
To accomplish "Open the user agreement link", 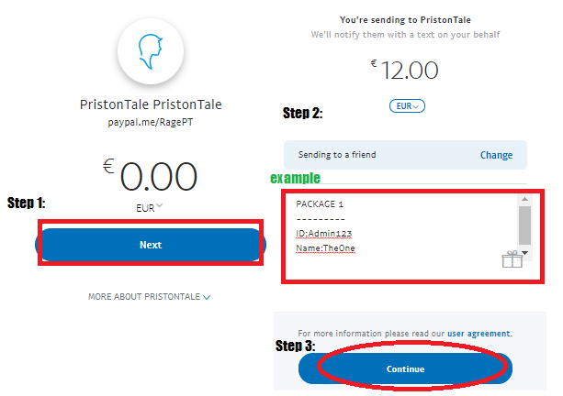I will tap(479, 334).
